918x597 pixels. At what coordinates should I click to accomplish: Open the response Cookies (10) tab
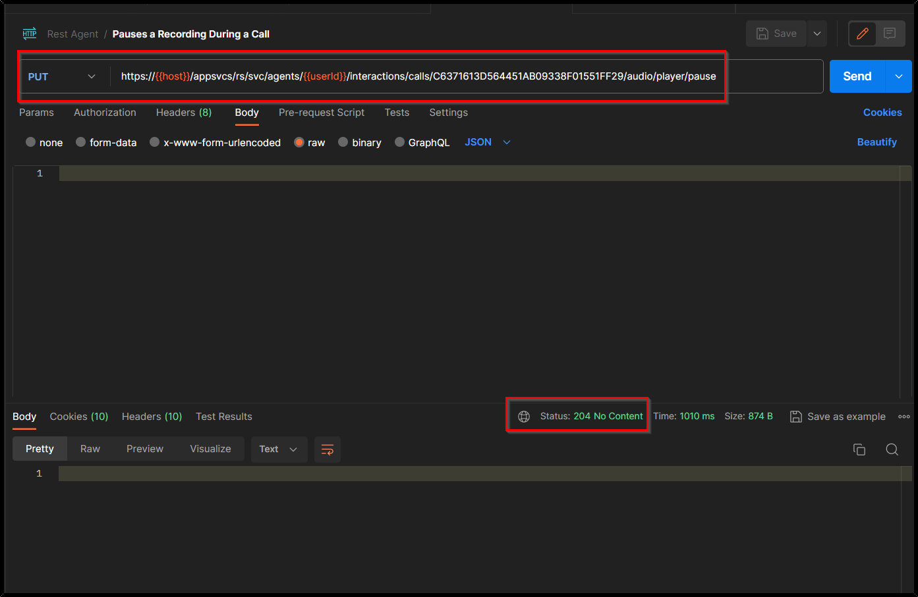[x=79, y=417]
